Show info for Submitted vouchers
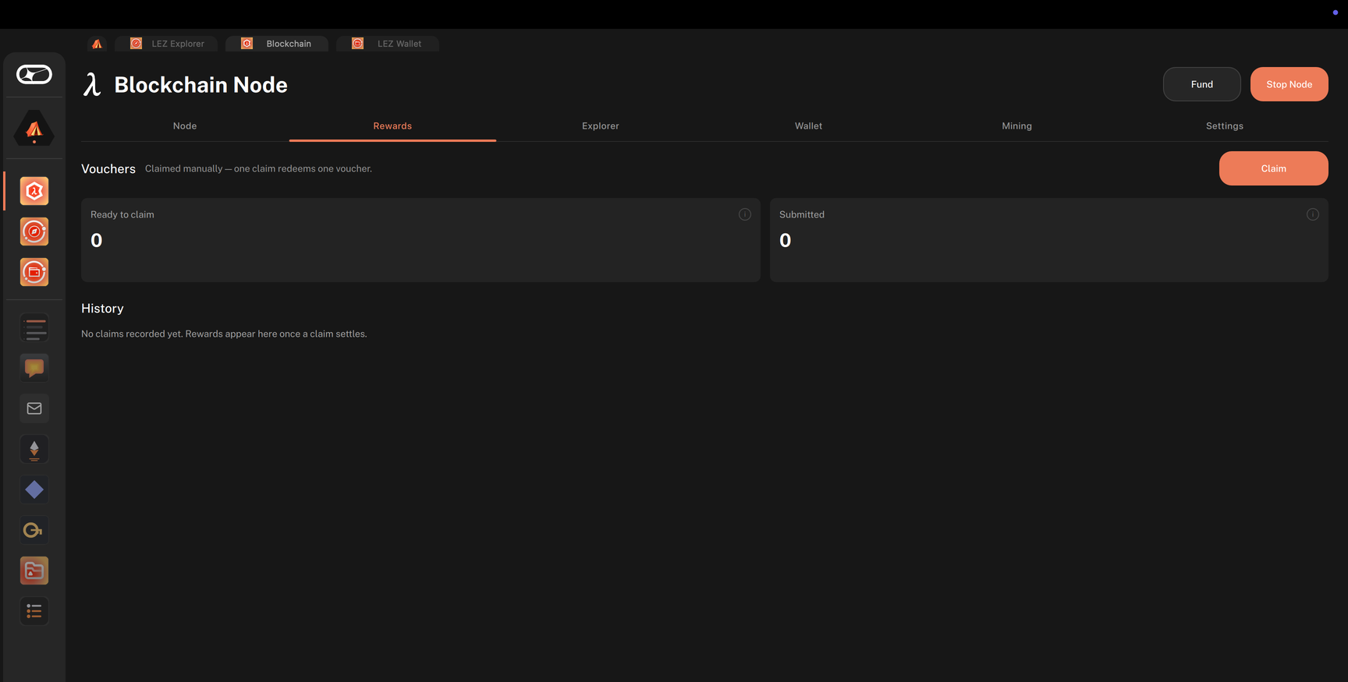Image resolution: width=1348 pixels, height=682 pixels. [x=1313, y=214]
